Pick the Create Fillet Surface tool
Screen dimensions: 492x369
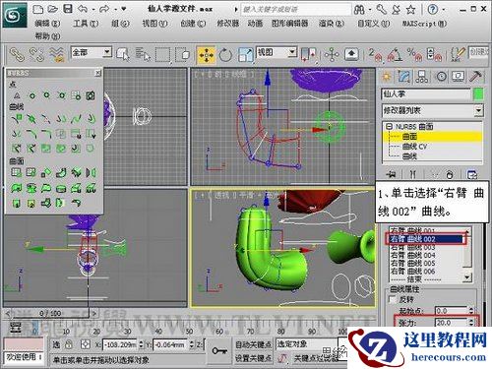[x=76, y=203]
